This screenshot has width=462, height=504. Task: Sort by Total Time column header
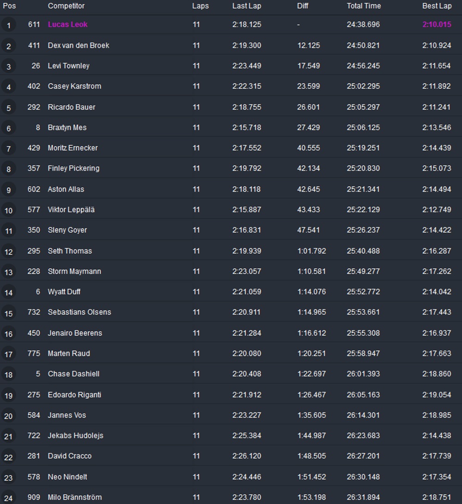[364, 6]
